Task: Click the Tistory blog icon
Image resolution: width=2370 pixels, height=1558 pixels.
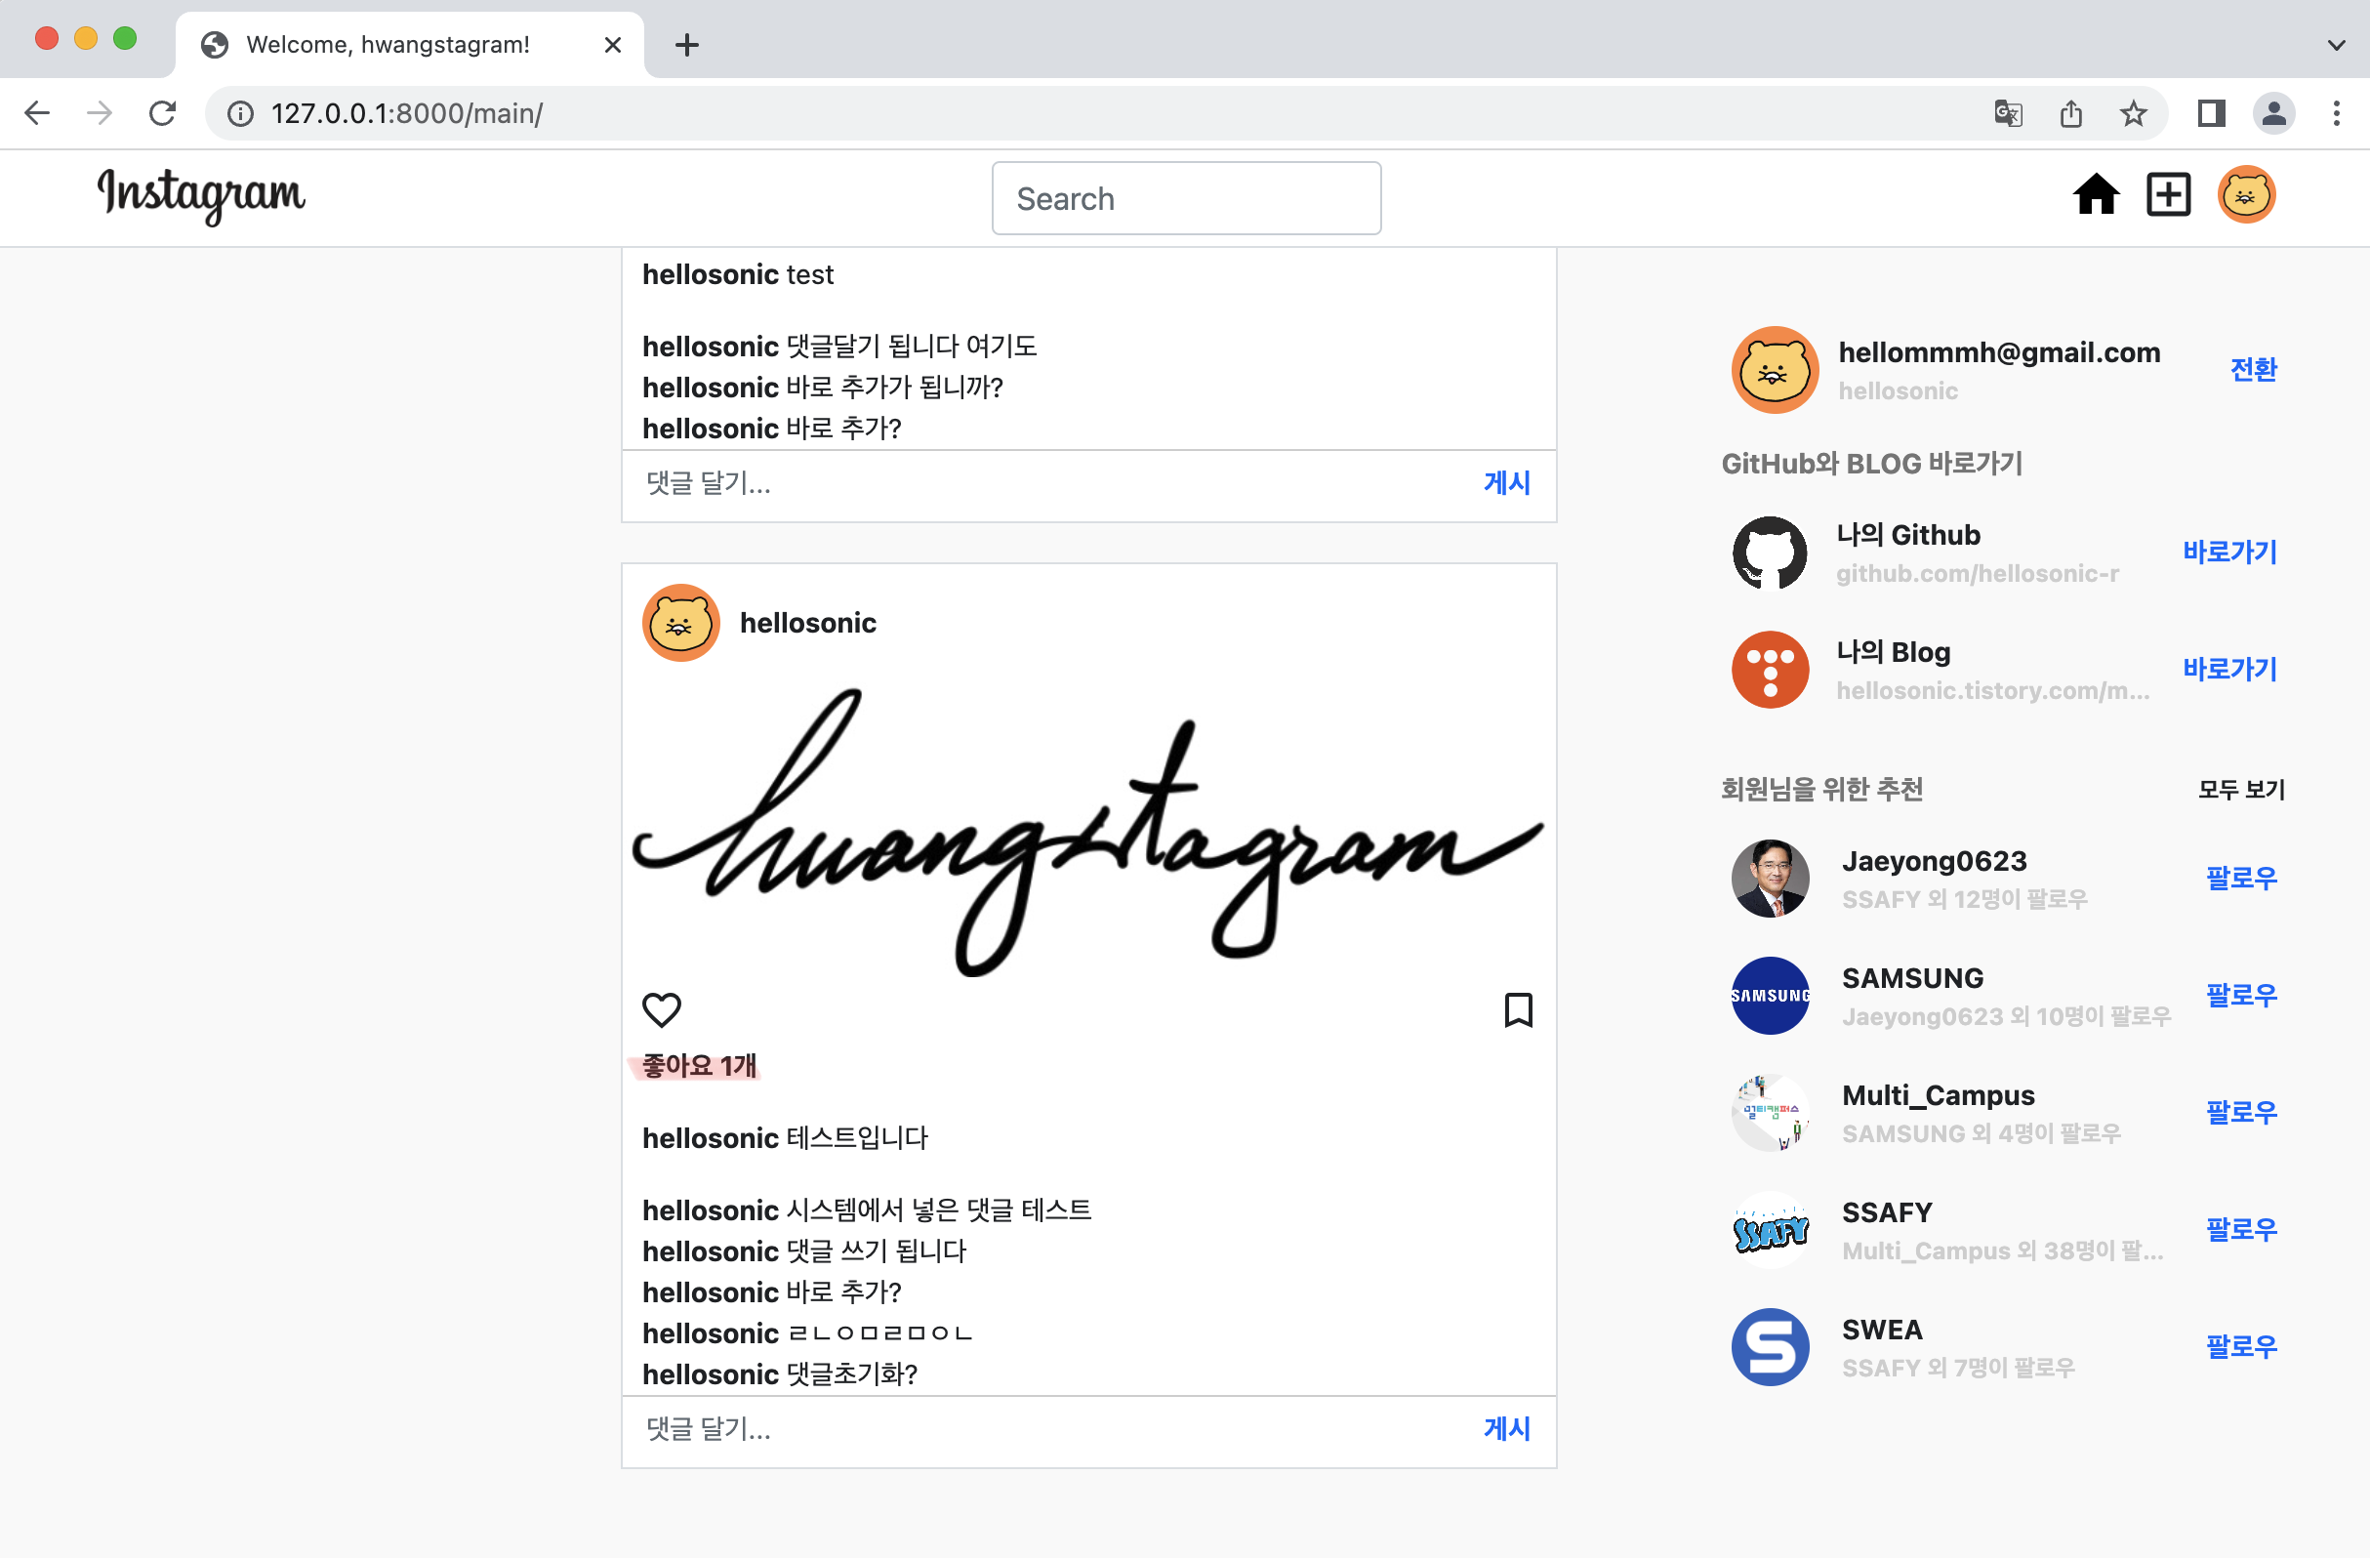Action: (1770, 670)
